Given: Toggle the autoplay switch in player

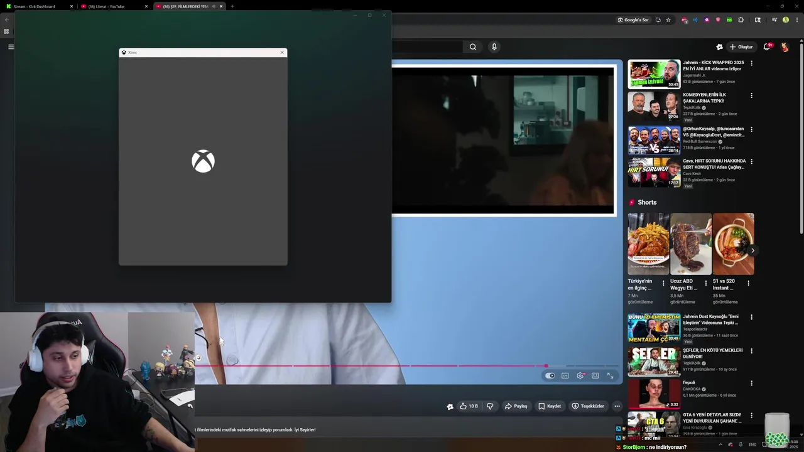Looking at the screenshot, I should 550,375.
